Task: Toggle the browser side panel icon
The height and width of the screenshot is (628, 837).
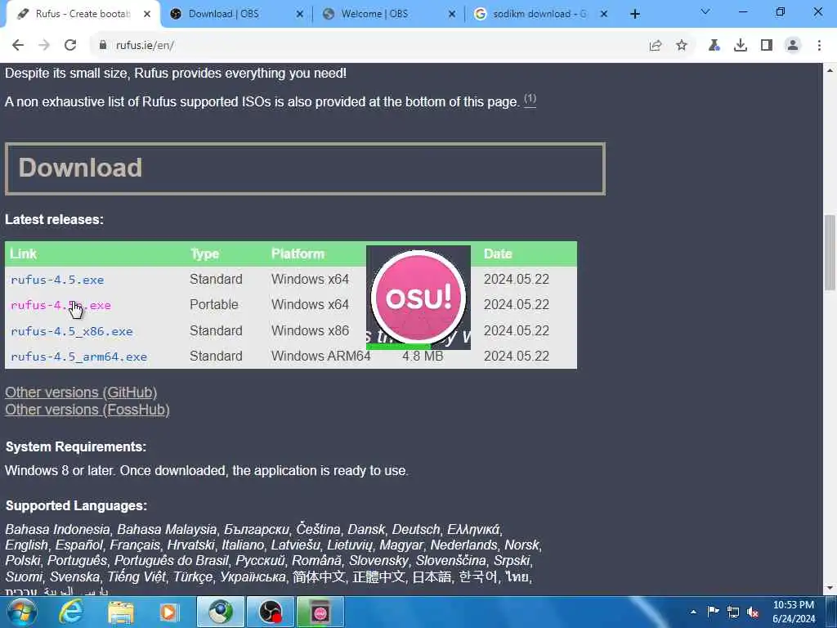Action: pos(767,46)
